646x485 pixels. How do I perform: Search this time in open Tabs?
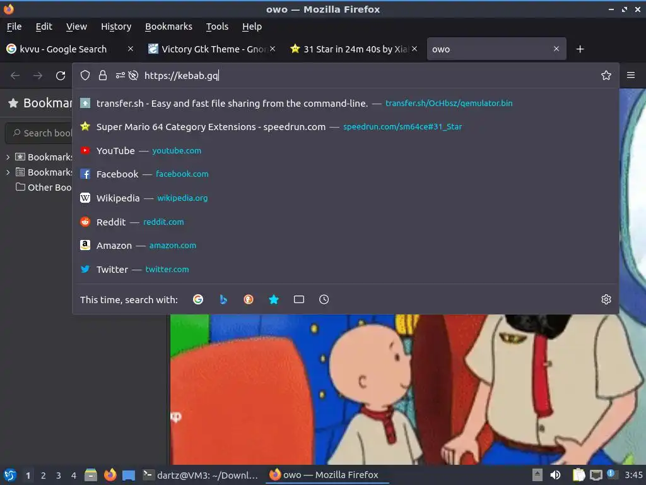click(298, 299)
